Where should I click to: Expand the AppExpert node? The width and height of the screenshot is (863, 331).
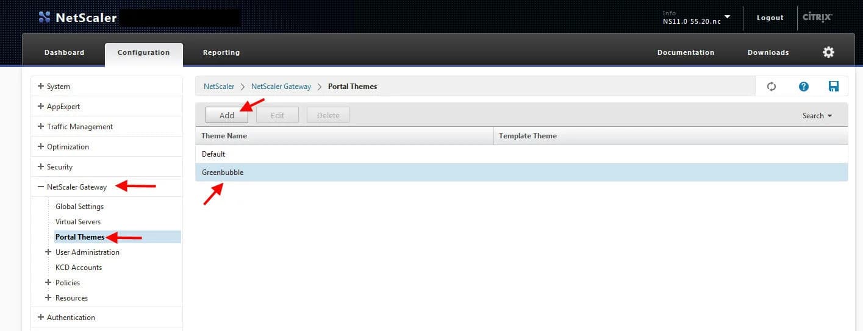tap(41, 106)
